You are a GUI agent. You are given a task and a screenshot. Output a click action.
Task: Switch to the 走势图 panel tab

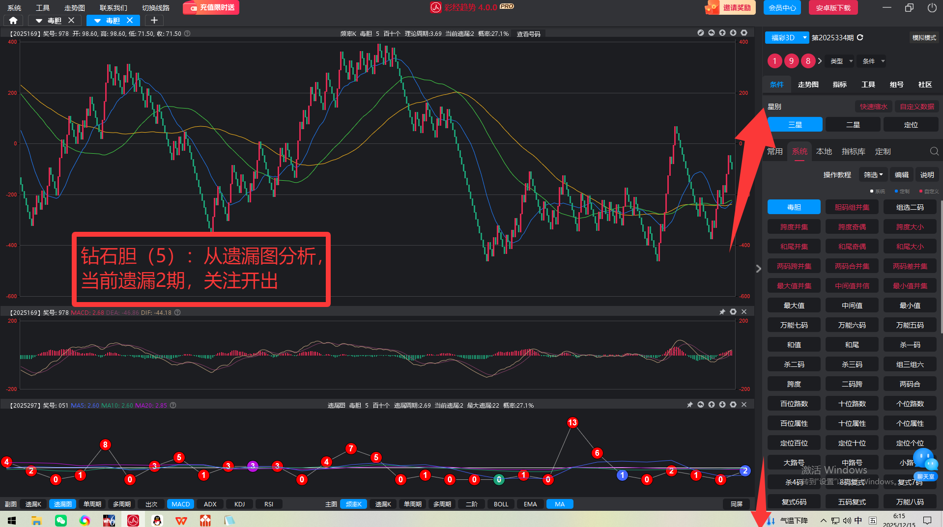point(808,84)
